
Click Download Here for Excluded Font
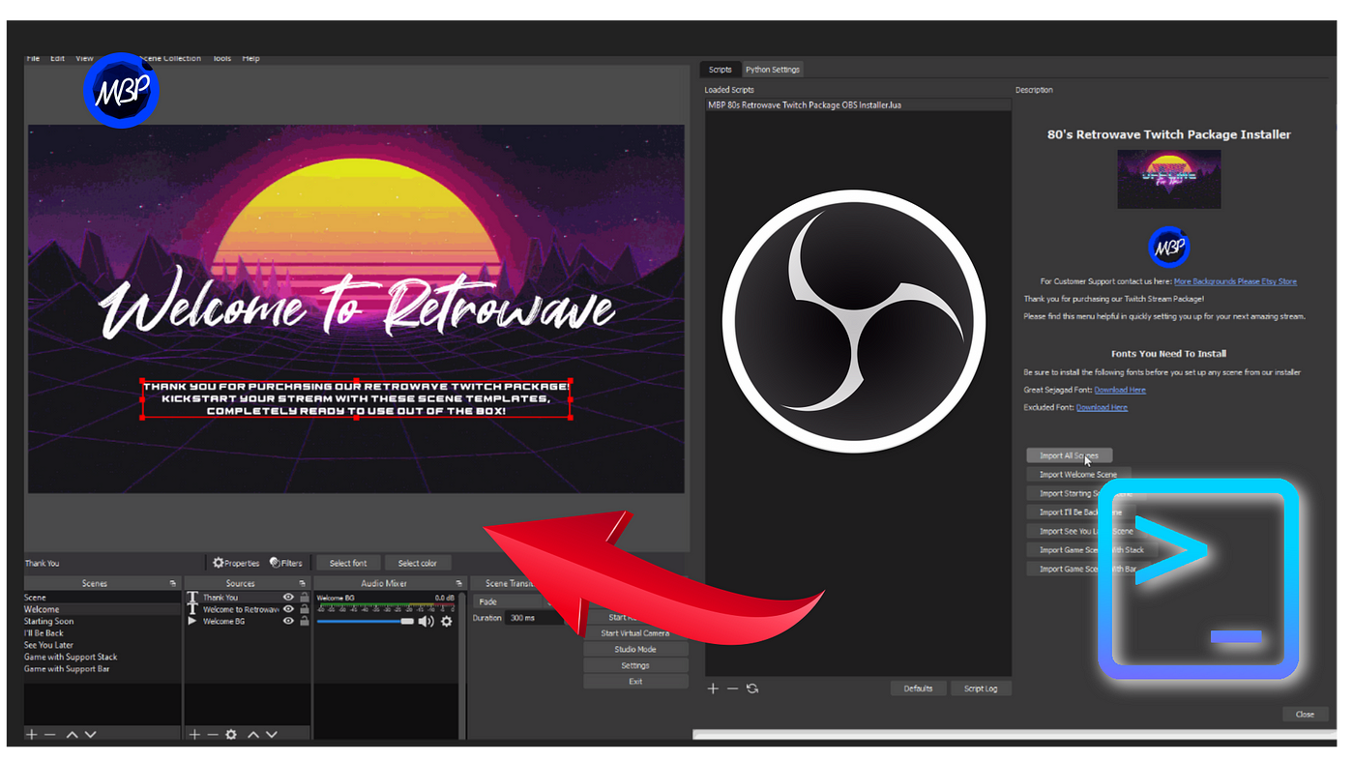[x=1102, y=407]
